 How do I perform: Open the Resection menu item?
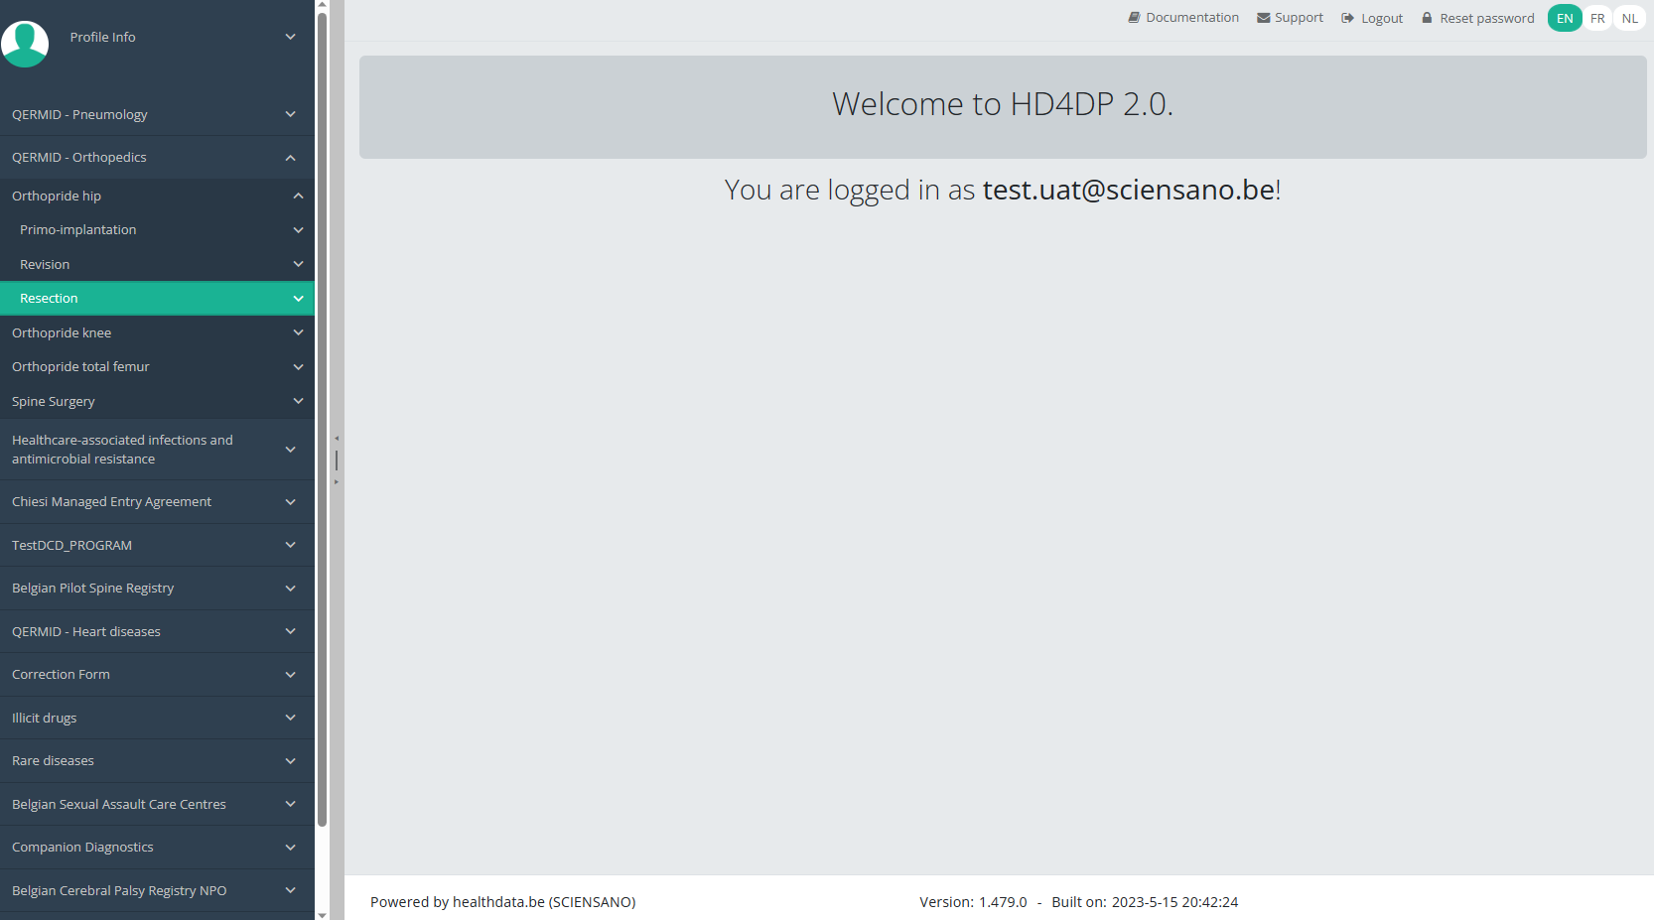(x=49, y=299)
